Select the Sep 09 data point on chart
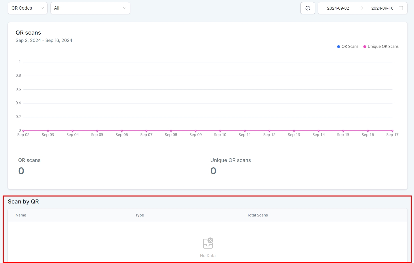 [x=196, y=131]
